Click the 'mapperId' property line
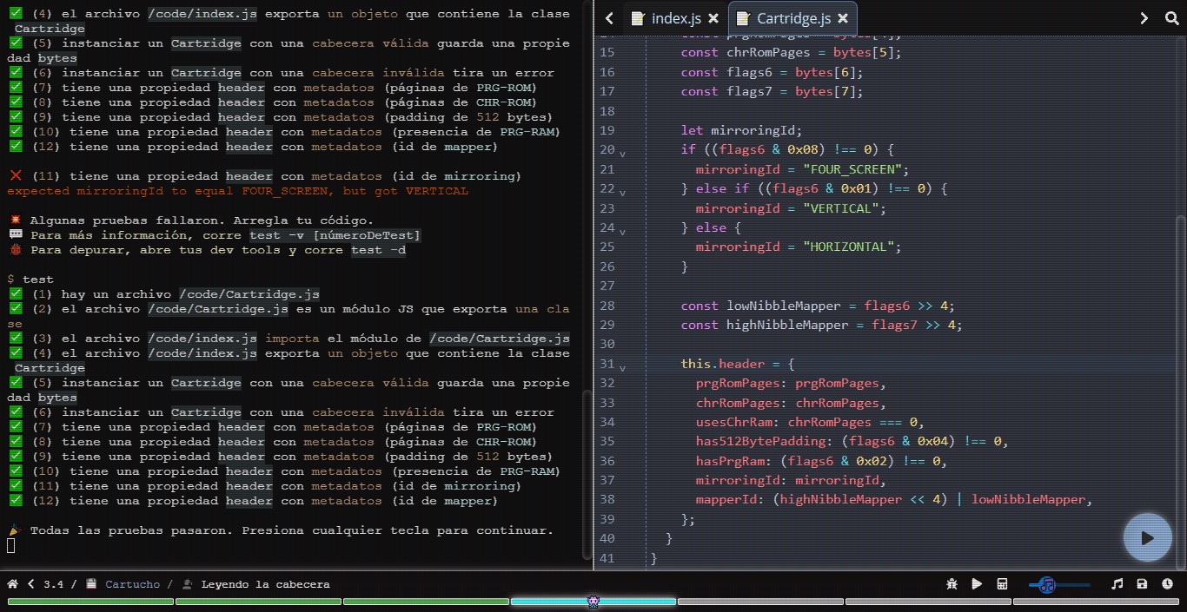 click(893, 499)
